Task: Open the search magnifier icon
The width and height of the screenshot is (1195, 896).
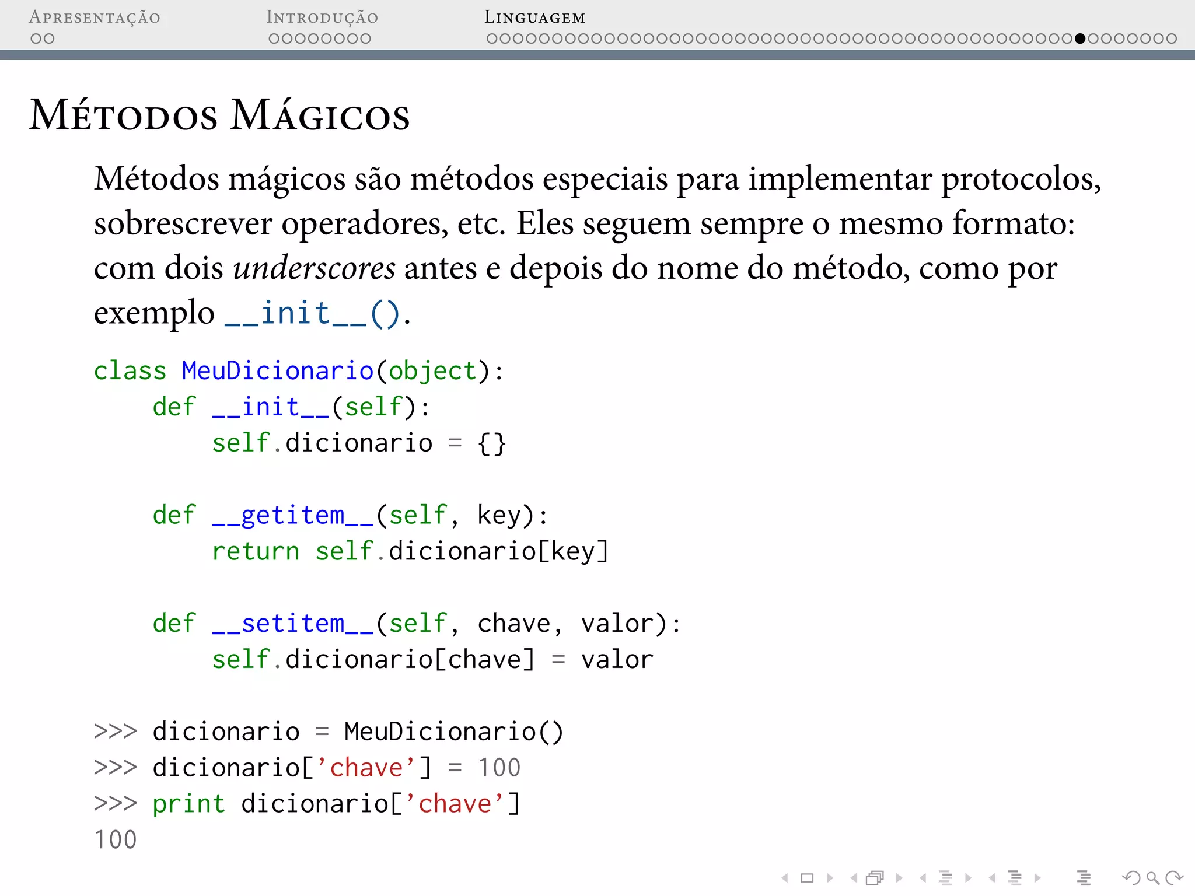Action: [x=1153, y=878]
